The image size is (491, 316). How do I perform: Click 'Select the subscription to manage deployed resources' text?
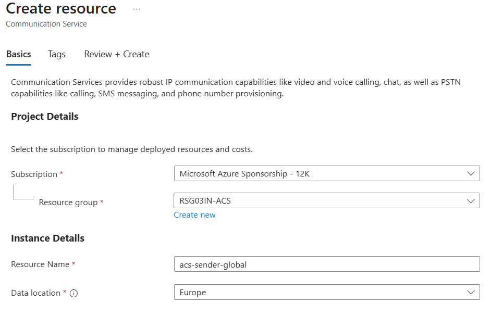click(x=132, y=149)
